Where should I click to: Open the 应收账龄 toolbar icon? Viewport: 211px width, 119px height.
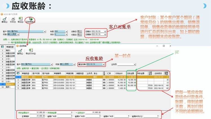[30, 19]
